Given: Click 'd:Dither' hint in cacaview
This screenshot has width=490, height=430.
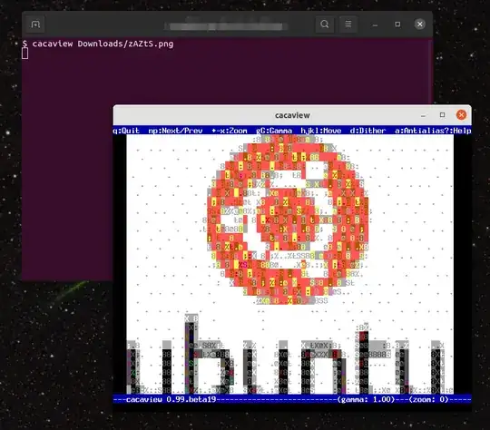Looking at the screenshot, I should [x=367, y=131].
